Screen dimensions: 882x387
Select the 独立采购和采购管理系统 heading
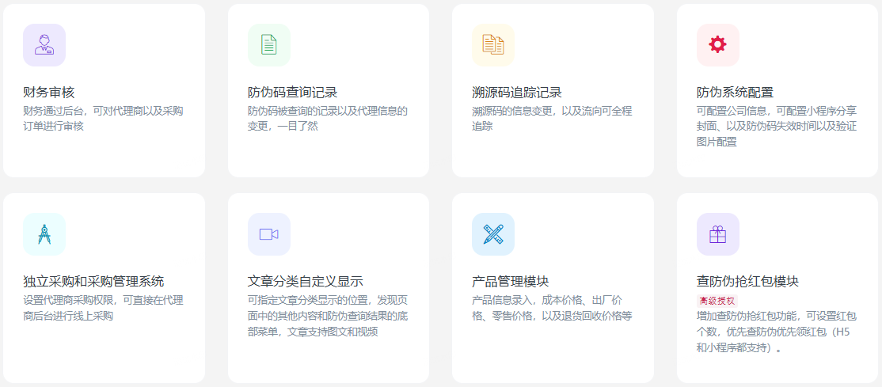coord(93,282)
